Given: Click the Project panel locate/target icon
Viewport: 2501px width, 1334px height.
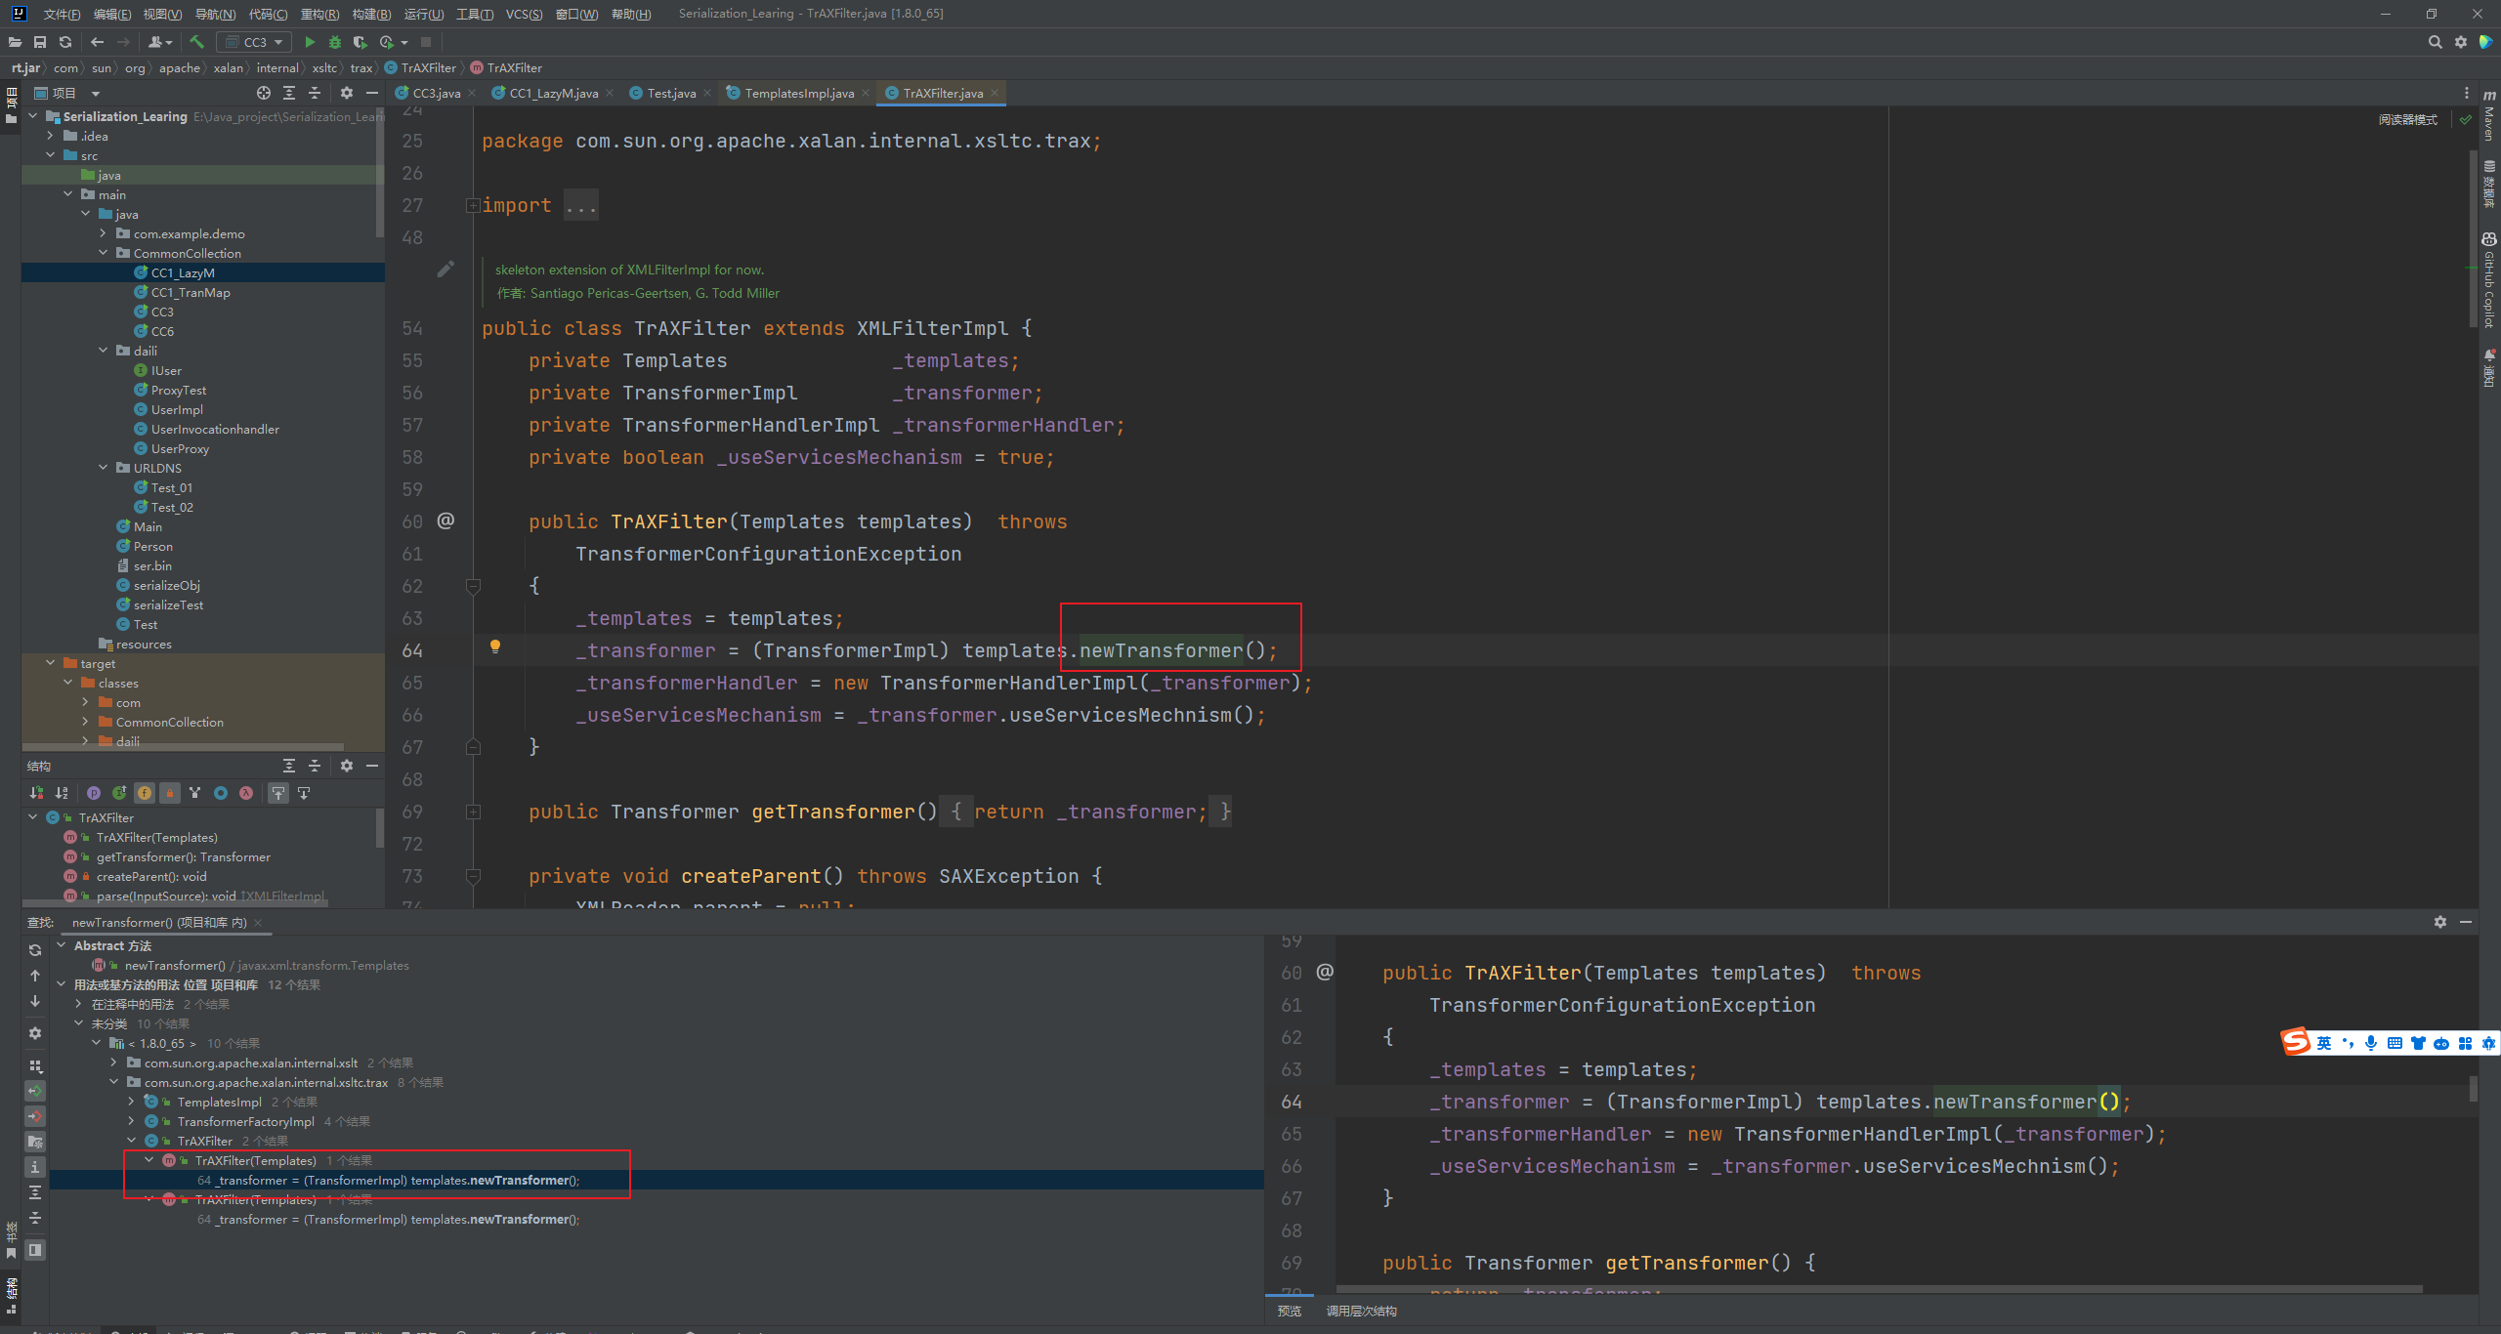Looking at the screenshot, I should click(263, 93).
